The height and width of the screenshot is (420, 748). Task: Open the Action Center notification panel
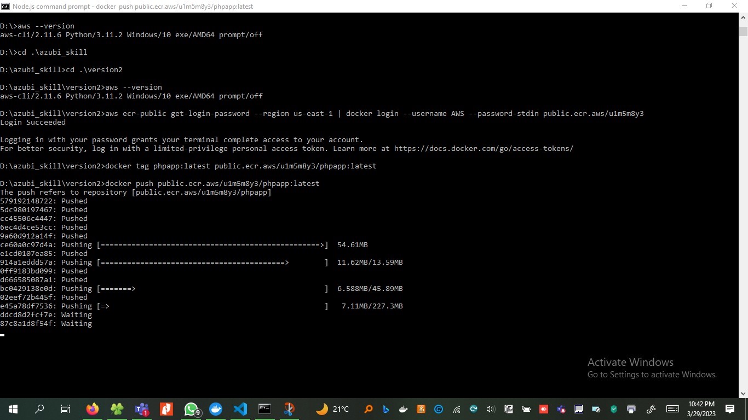point(729,409)
